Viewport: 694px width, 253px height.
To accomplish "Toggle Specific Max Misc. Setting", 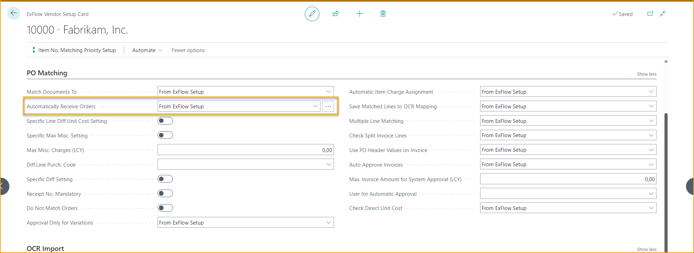I will (165, 135).
